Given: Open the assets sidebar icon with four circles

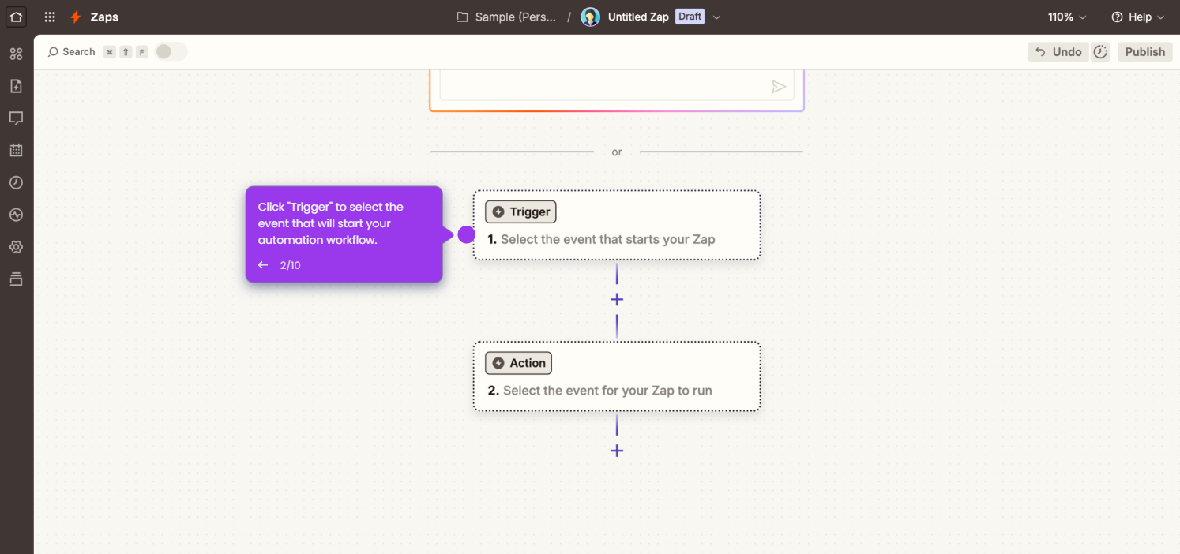Looking at the screenshot, I should click(x=16, y=54).
